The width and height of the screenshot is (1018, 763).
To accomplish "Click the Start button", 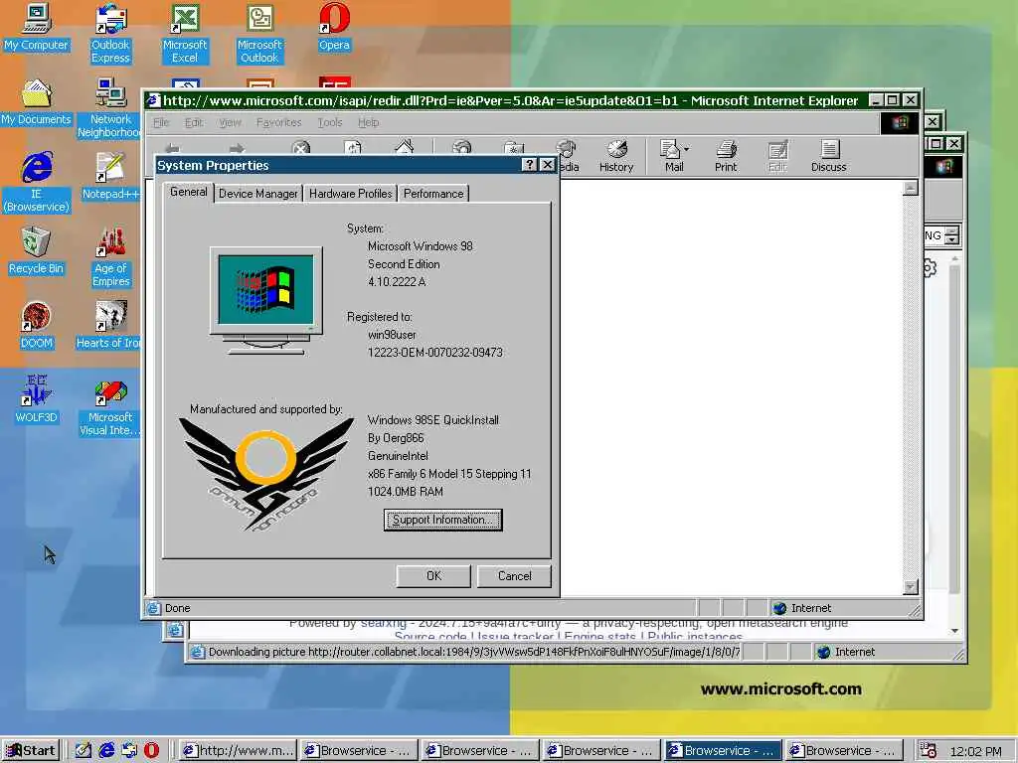I will 31,751.
